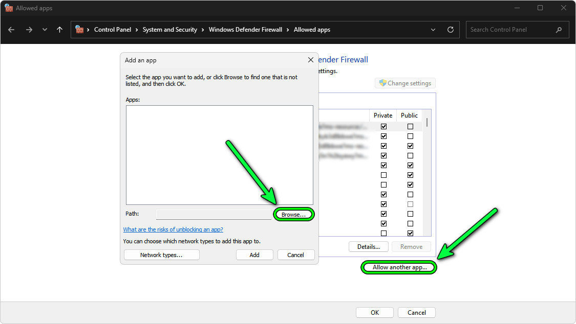Click the Back navigation arrow

pyautogui.click(x=11, y=30)
